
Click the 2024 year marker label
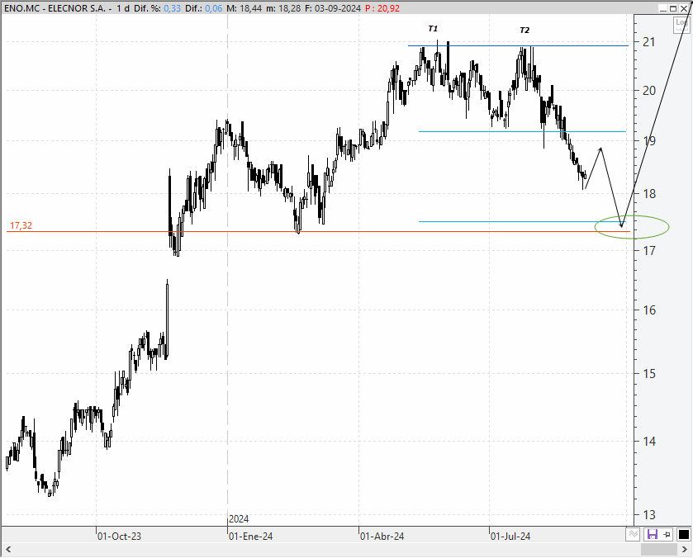click(x=239, y=519)
